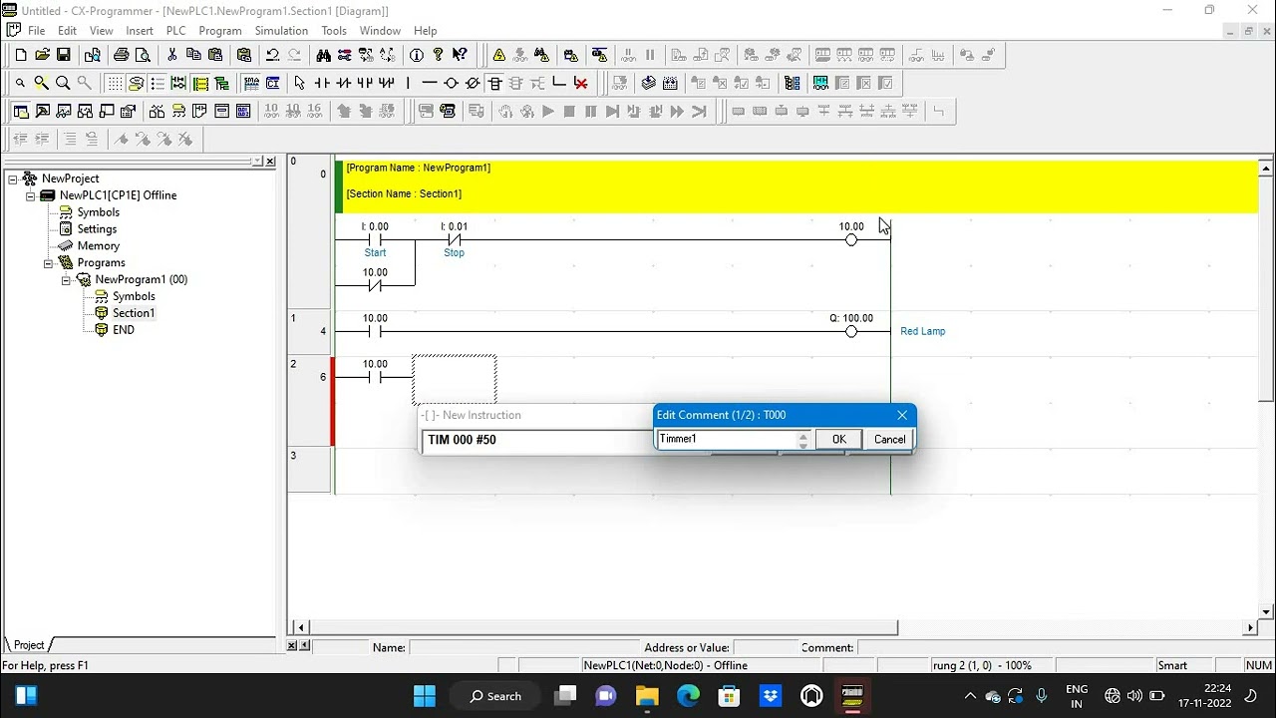1276x718 pixels.
Task: Undo last action with the Undo arrow
Action: (272, 55)
